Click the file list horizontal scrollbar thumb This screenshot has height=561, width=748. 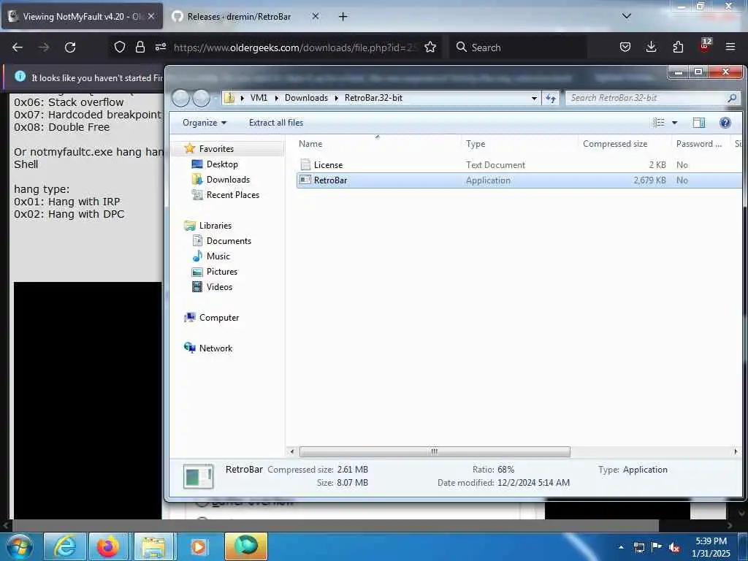pos(434,451)
